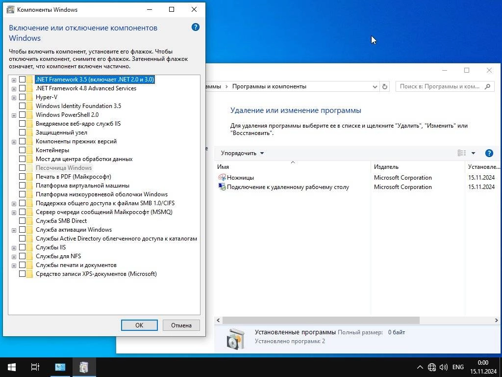Select Службы Active Directory облегченного доступа
The image size is (502, 377).
pos(117,239)
